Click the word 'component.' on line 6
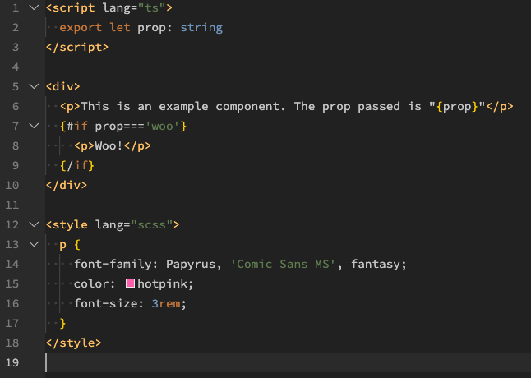Viewport: 531px width, 378px height. [x=251, y=106]
